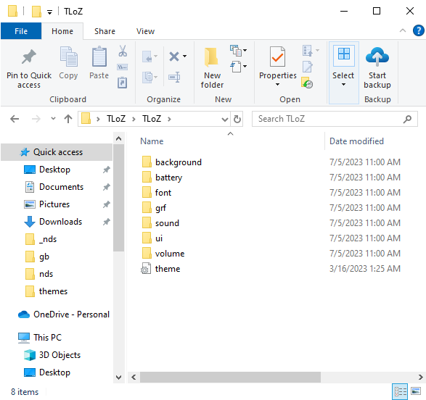The height and width of the screenshot is (400, 426).
Task: Click navigation pane scroll down arrow
Action: coord(118,378)
